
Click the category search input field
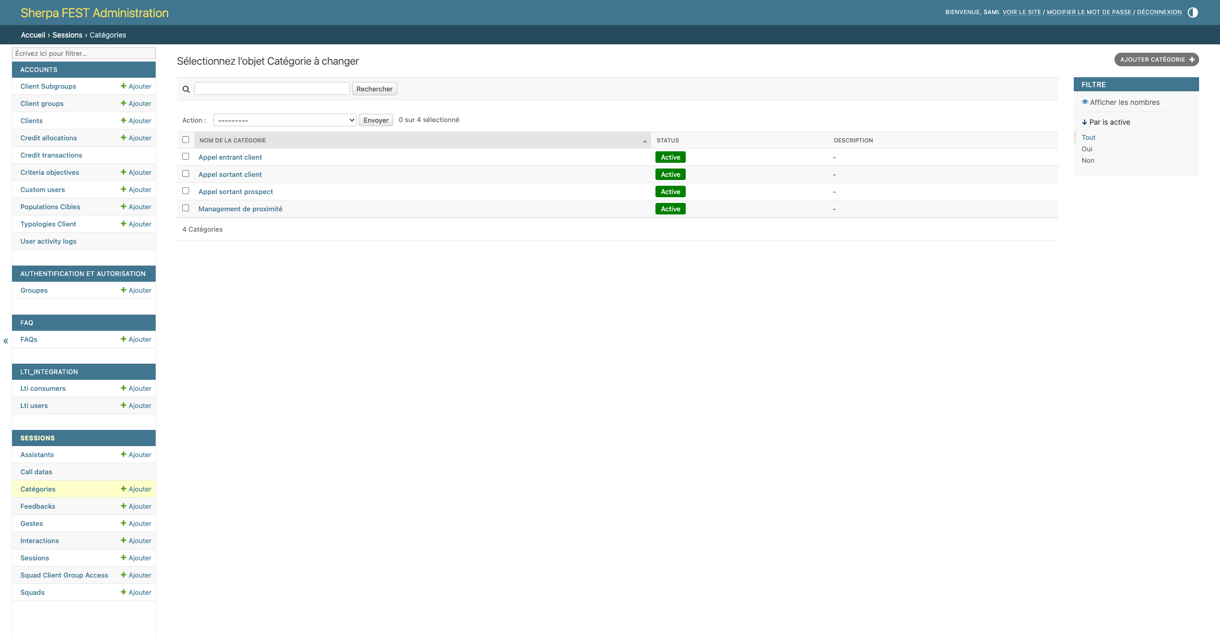tap(272, 89)
